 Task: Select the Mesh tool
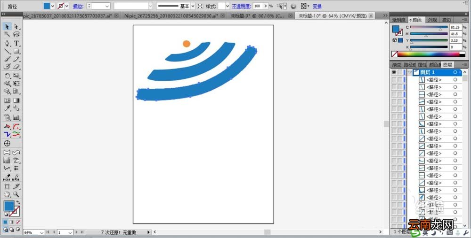[x=7, y=100]
